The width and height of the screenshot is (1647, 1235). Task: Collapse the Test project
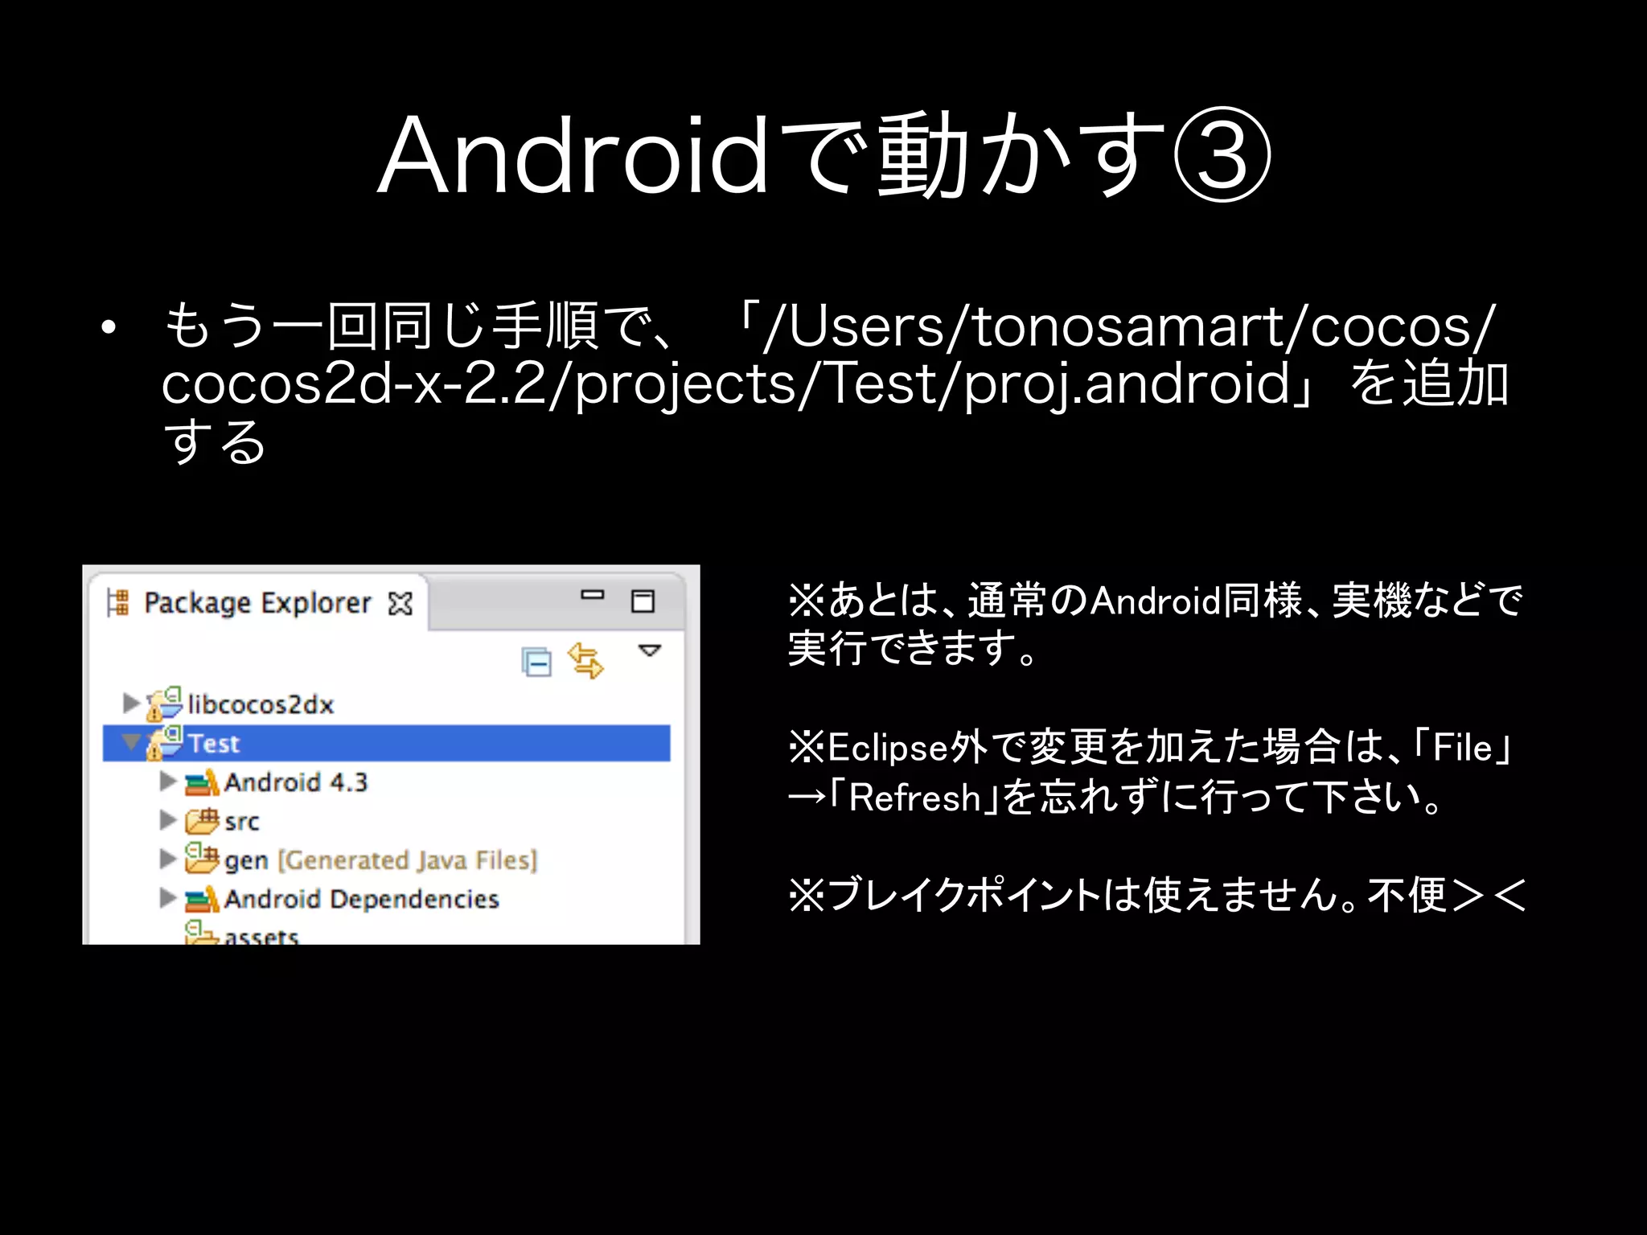[131, 741]
